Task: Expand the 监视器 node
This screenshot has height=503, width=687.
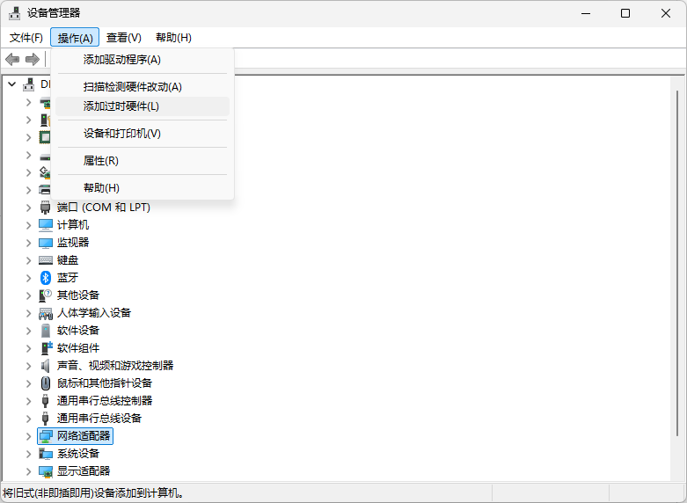Action: tap(28, 243)
